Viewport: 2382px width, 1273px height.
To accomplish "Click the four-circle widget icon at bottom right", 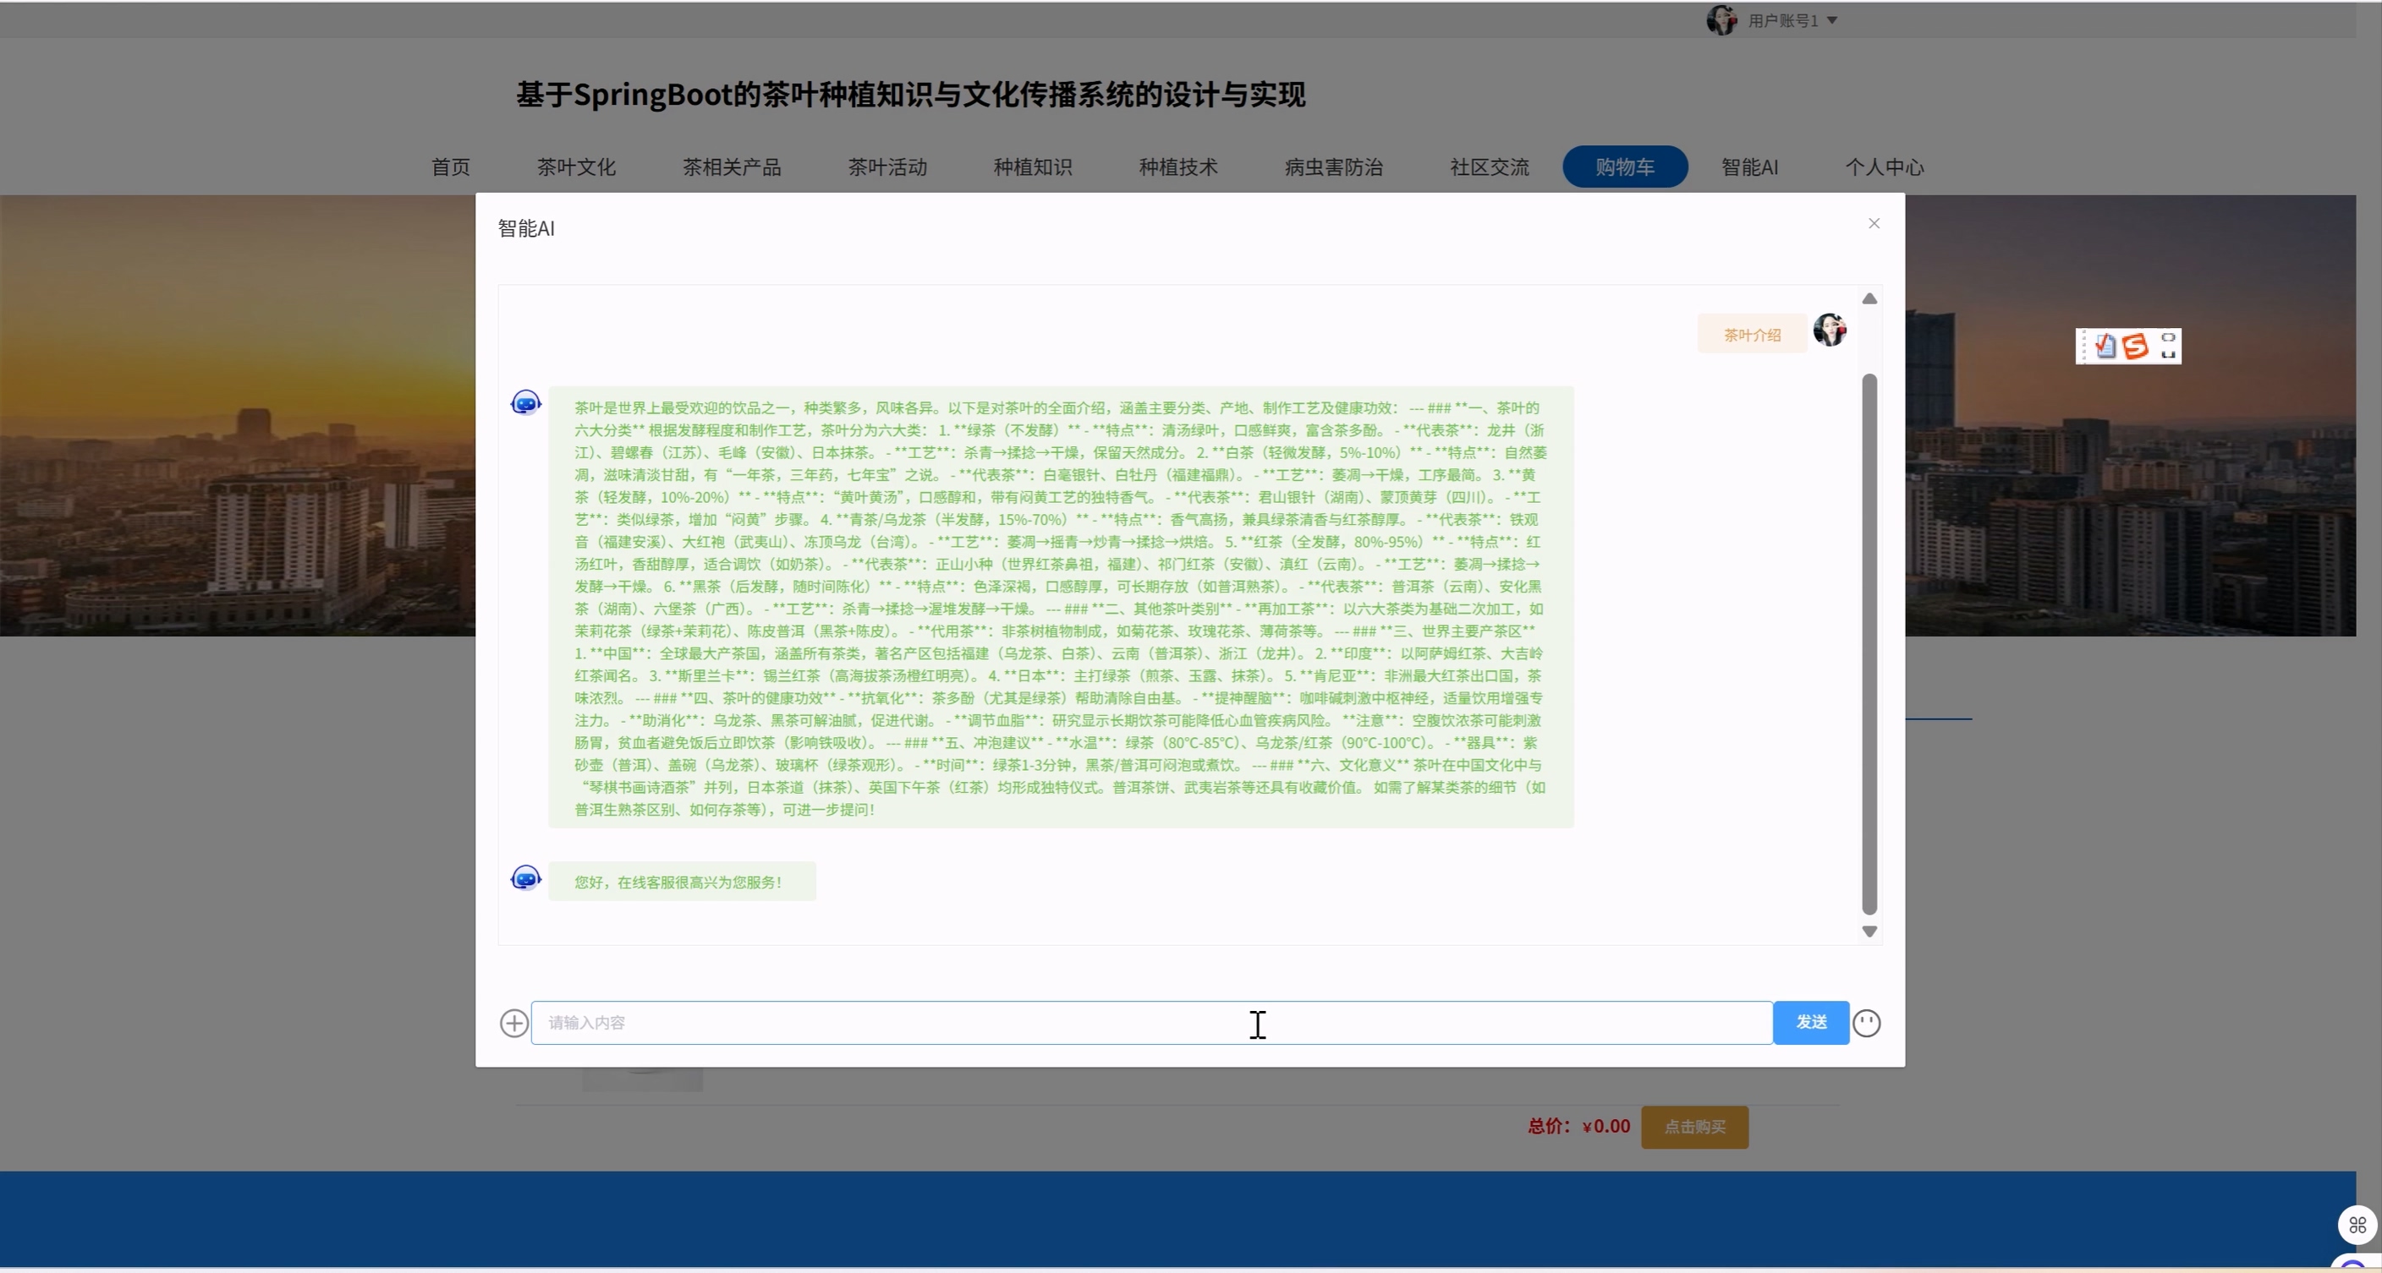I will [2357, 1225].
